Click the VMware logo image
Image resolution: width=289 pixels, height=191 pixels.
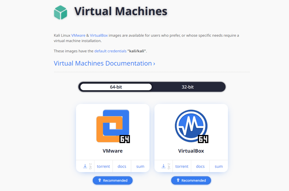tap(113, 126)
